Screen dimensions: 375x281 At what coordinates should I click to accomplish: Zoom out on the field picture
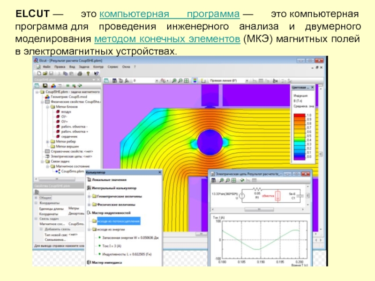pos(180,81)
